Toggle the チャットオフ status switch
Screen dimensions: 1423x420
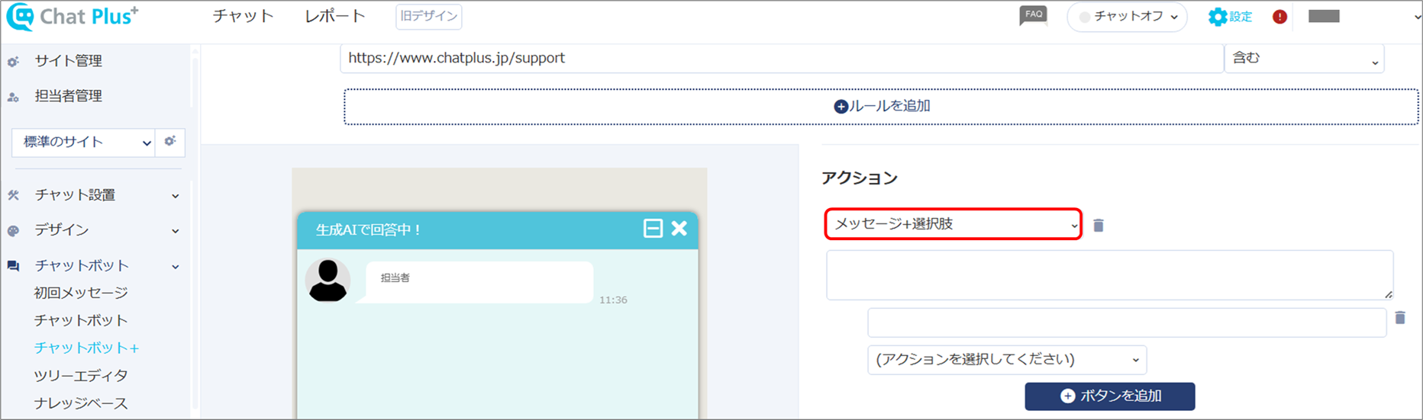(x=1127, y=17)
